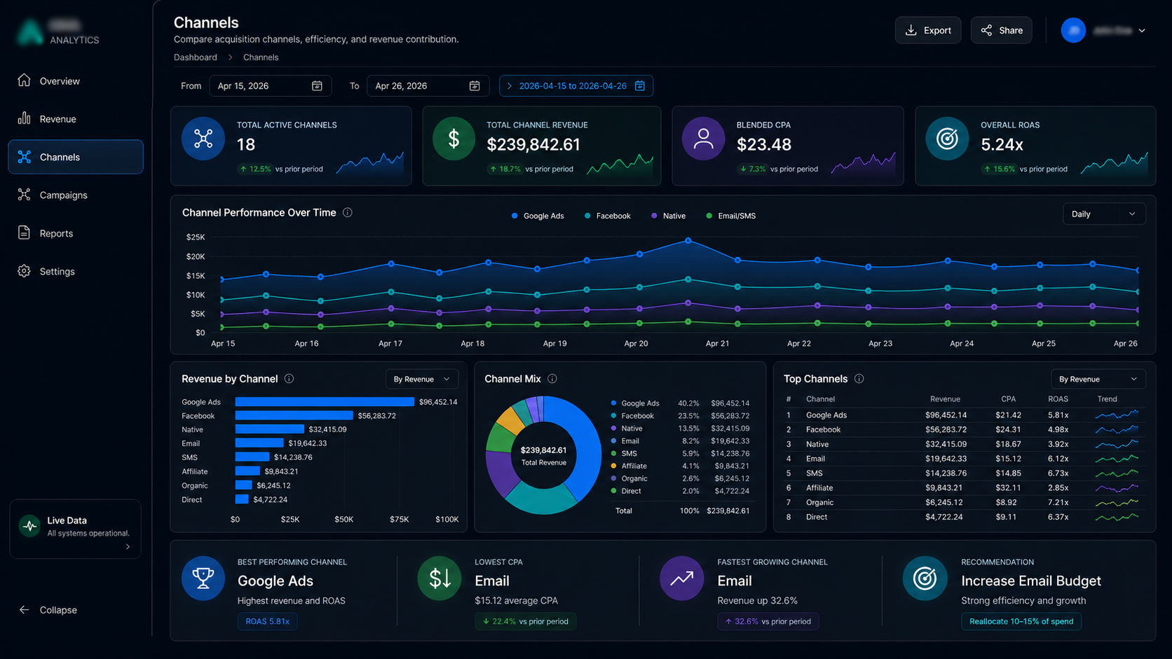Click the Channels breadcrumb text
The image size is (1172, 659).
click(261, 57)
